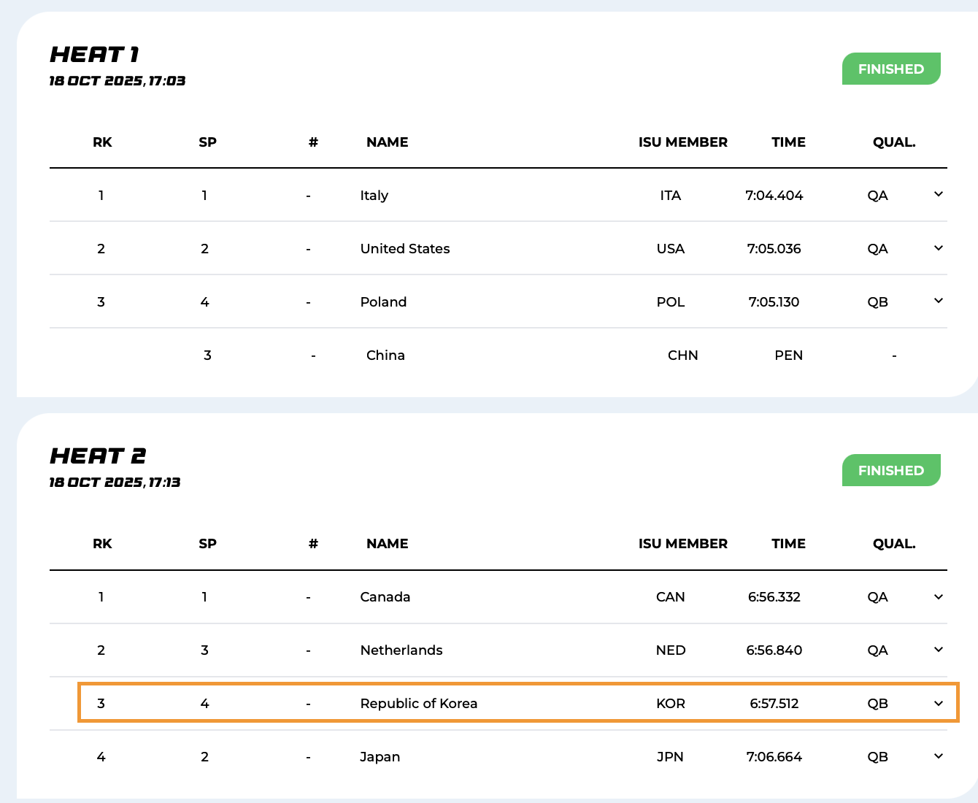Click the Heat 1 FINISHED badge
The width and height of the screenshot is (978, 803).
[x=890, y=69]
